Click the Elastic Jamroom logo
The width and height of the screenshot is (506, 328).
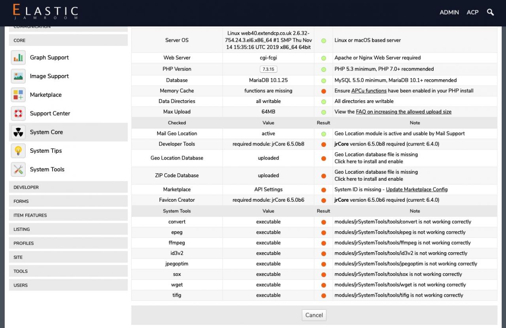pos(45,12)
